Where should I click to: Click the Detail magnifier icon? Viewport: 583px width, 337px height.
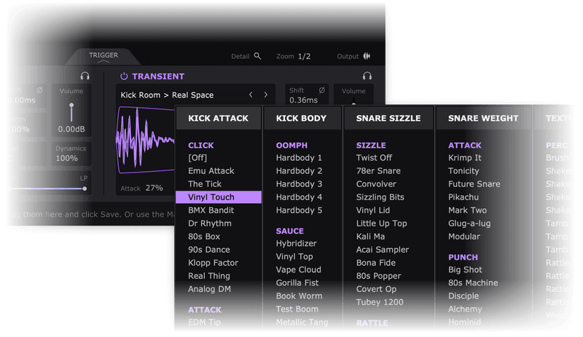point(257,56)
